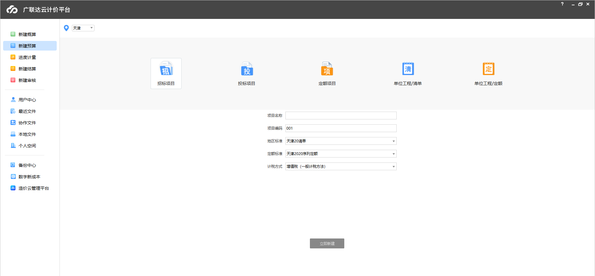Click the 广联达云计价平台 title text
Viewport: 595px width, 276px height.
pos(46,10)
